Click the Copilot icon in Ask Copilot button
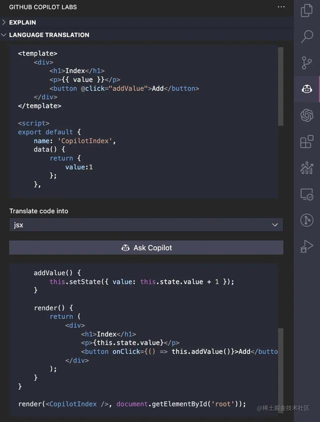Screen dimensions: 320x422 tap(125, 248)
